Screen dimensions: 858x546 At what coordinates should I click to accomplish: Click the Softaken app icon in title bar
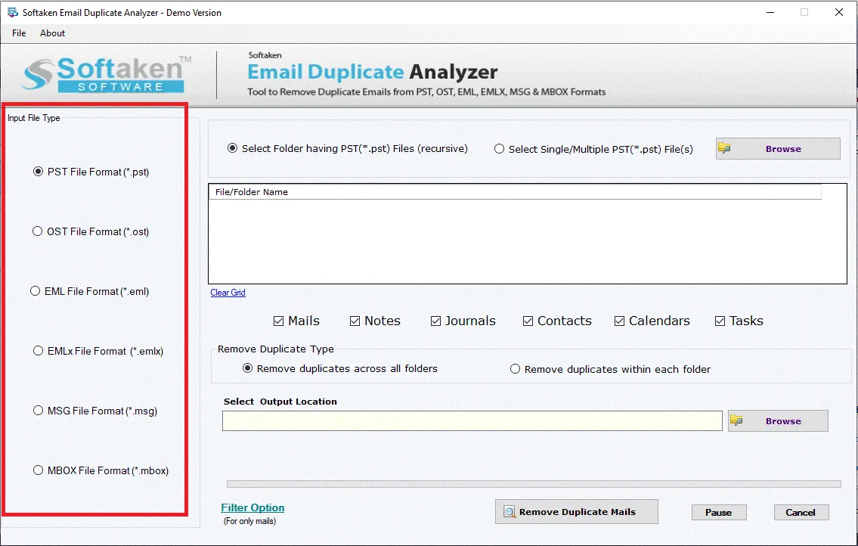point(12,12)
